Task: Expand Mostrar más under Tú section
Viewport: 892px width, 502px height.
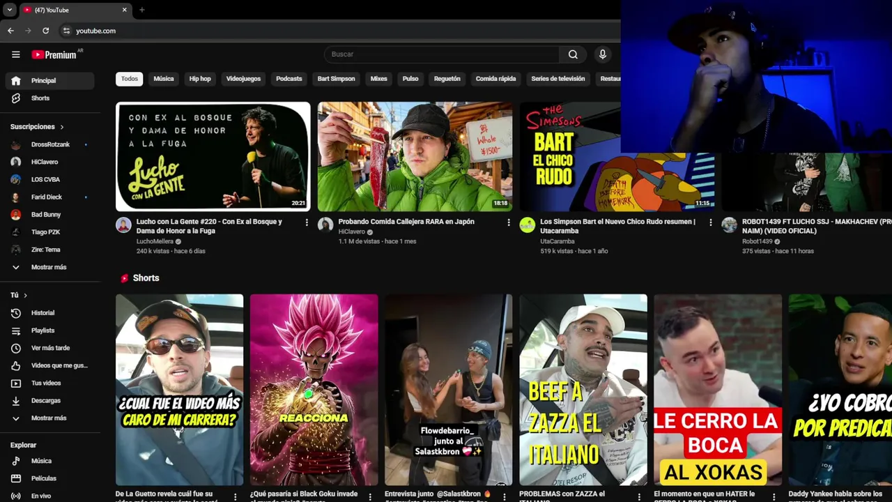Action: (49, 418)
